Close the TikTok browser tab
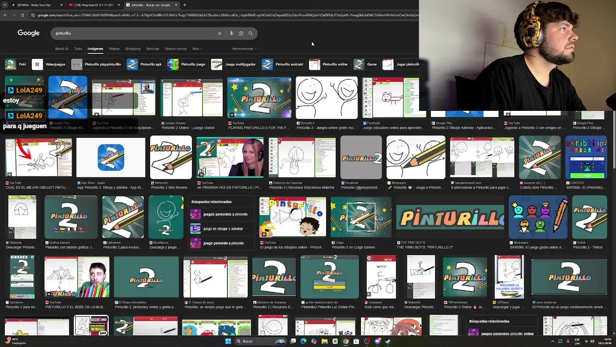 [62, 5]
